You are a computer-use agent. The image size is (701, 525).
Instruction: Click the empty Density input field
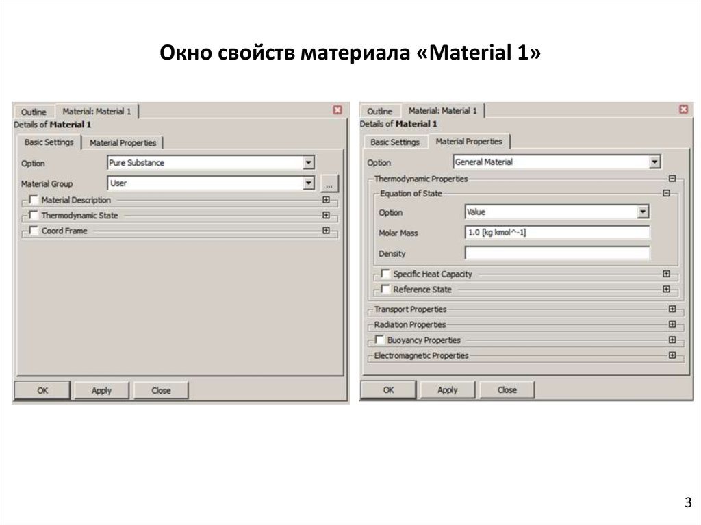click(557, 253)
